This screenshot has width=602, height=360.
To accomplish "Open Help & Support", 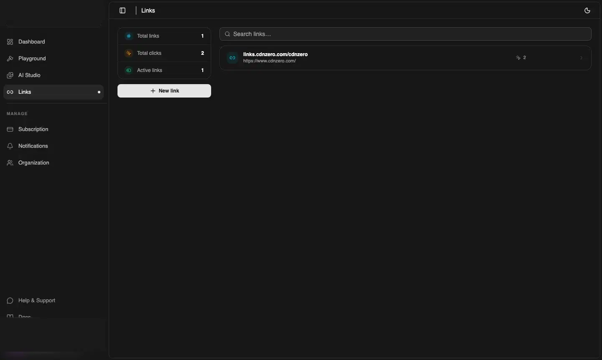I will (x=54, y=301).
